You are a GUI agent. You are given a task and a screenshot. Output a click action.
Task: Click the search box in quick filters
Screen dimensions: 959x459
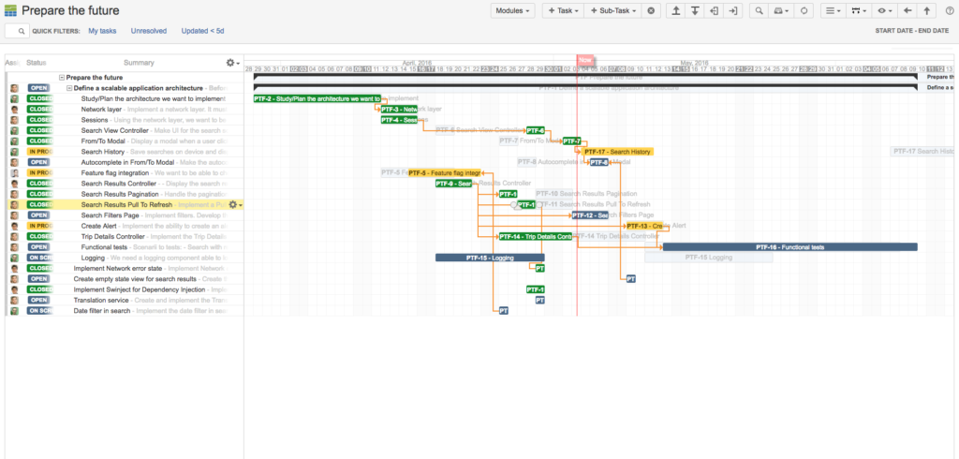[17, 31]
